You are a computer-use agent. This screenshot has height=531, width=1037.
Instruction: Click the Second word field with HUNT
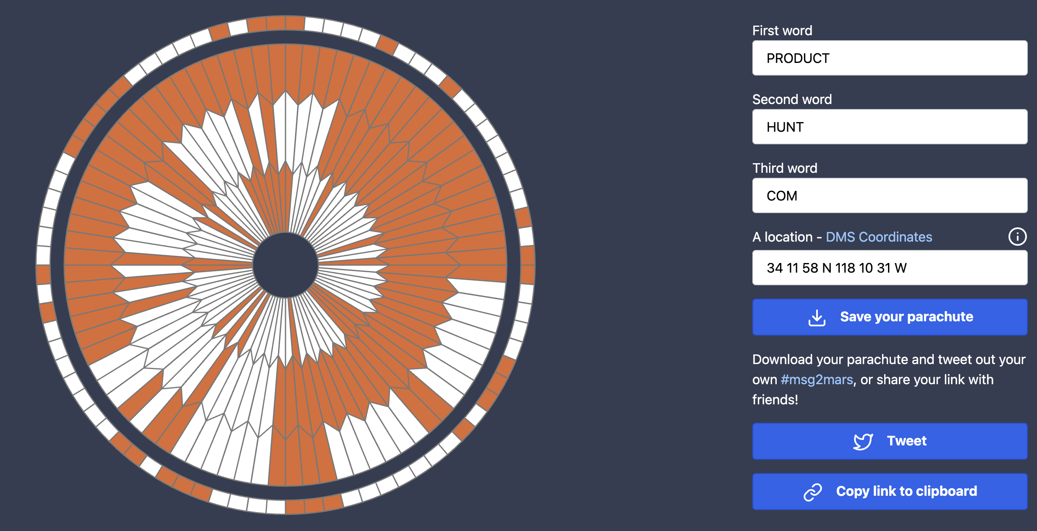point(889,127)
